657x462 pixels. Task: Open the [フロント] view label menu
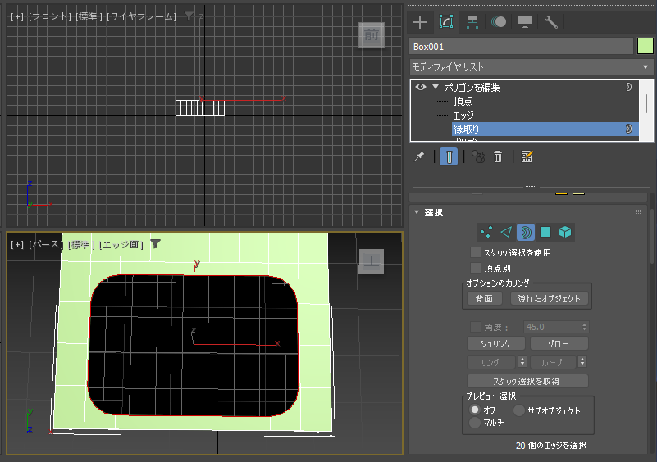pyautogui.click(x=50, y=16)
